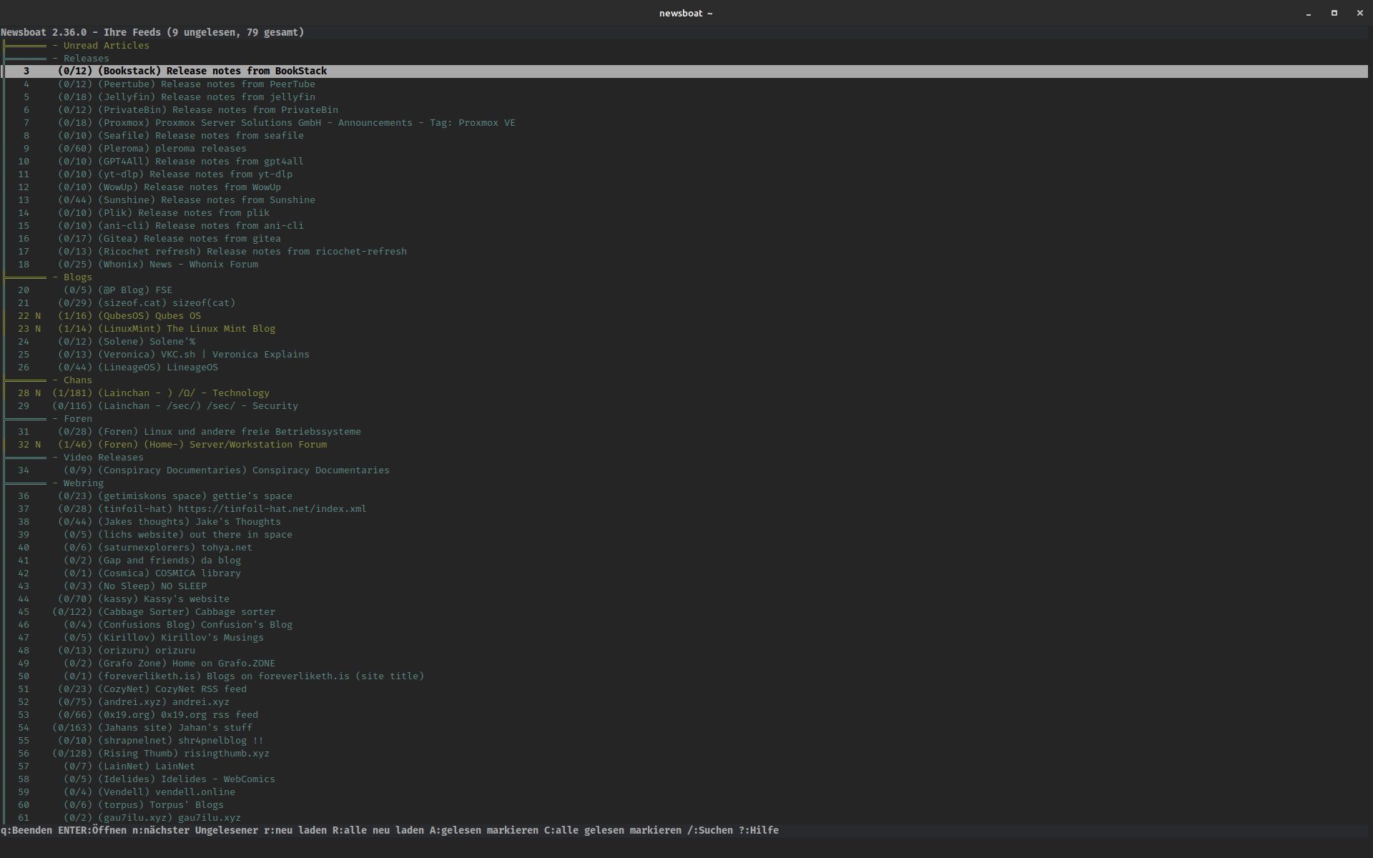This screenshot has height=858, width=1373.
Task: Maximize the newsboat terminal window
Action: coord(1334,13)
